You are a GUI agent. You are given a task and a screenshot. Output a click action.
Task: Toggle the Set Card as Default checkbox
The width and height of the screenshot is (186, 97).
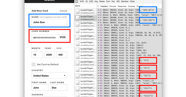33,64
